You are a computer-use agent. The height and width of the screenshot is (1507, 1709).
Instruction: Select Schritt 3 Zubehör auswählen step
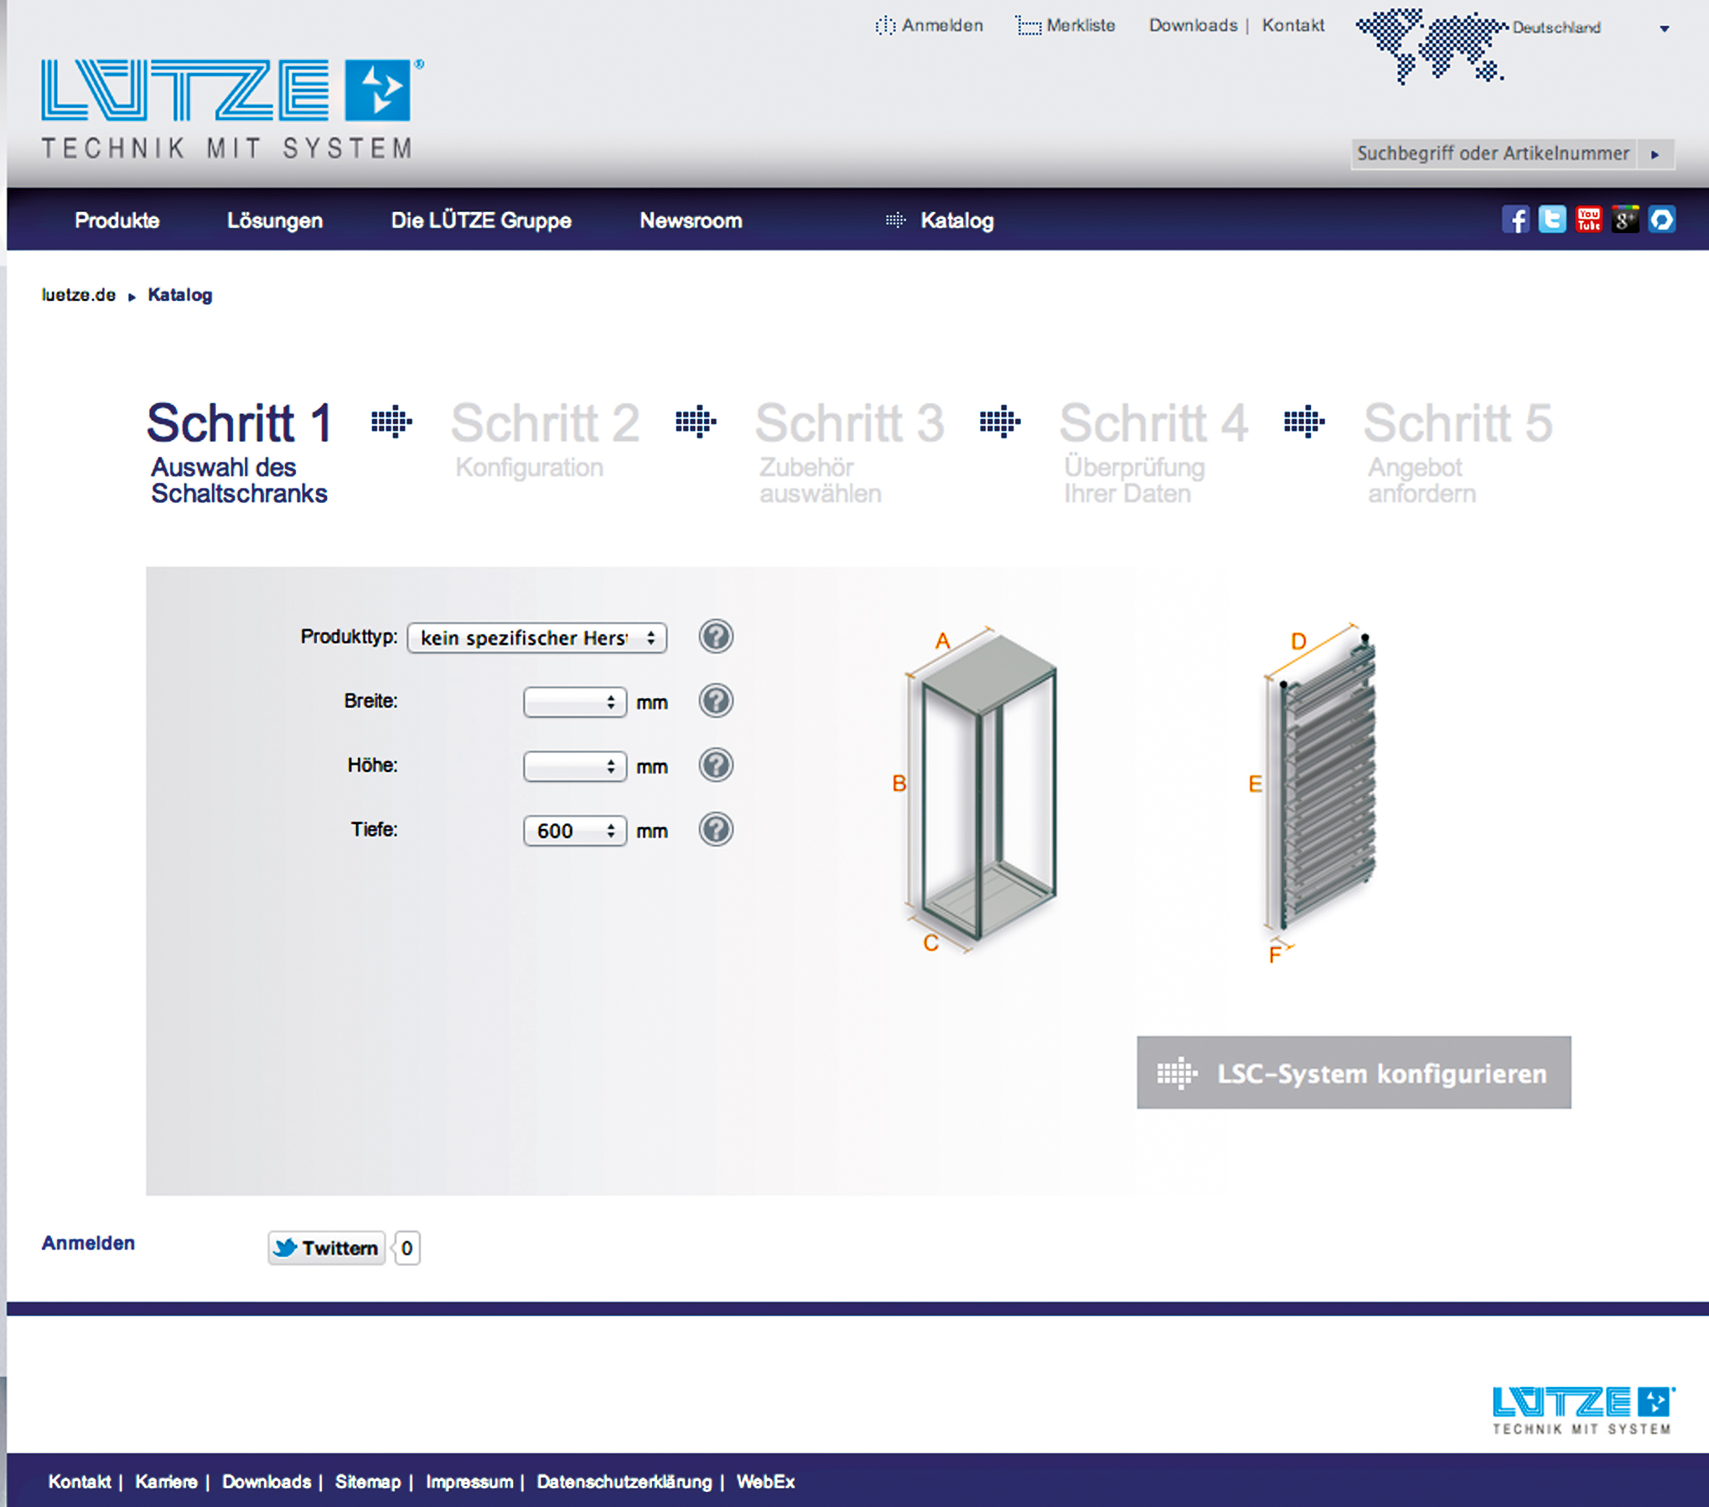[x=849, y=452]
